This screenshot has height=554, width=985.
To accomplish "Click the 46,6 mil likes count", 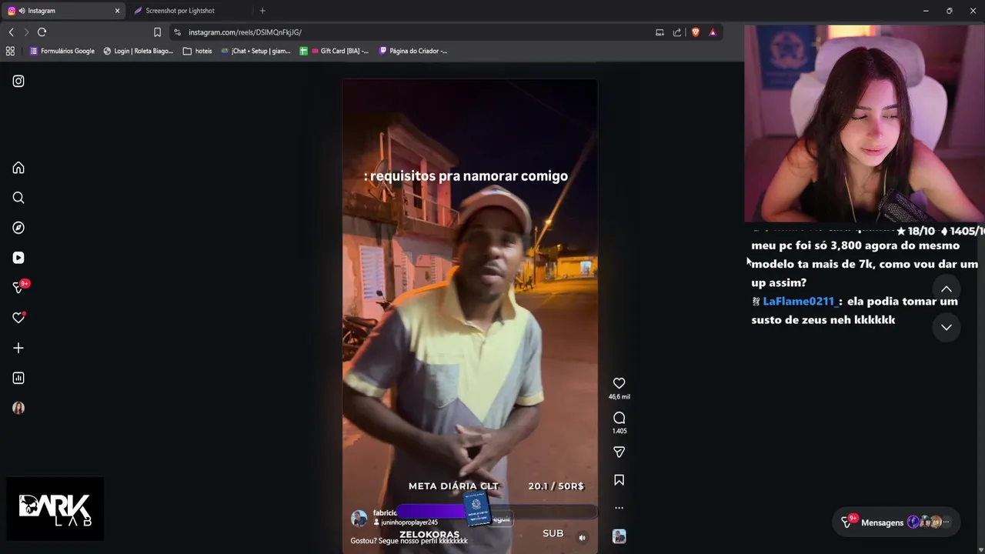I will tap(619, 397).
